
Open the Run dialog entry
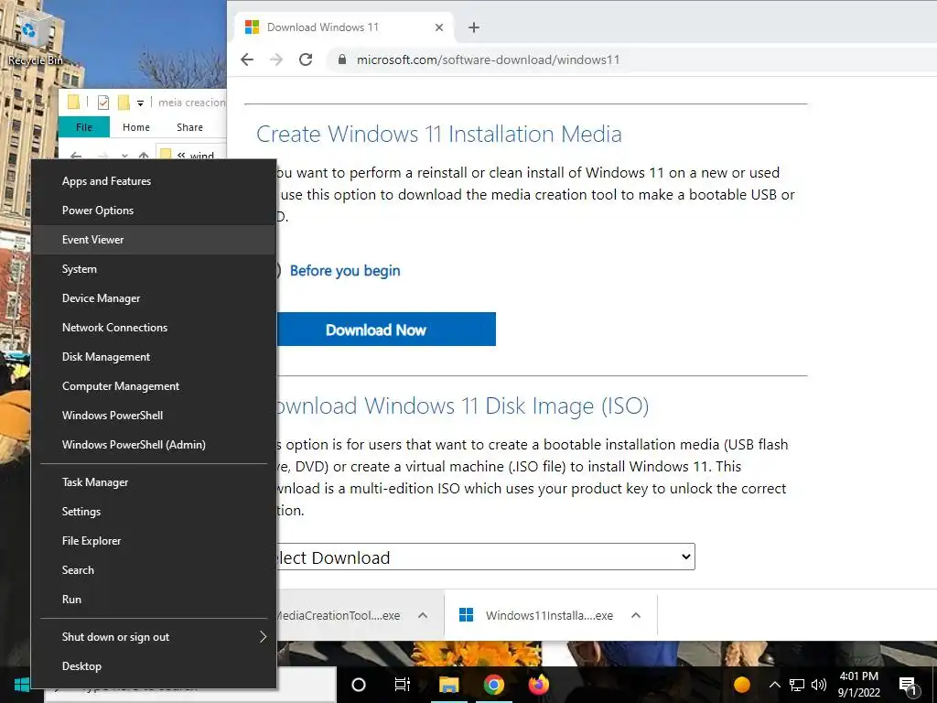tap(154, 600)
